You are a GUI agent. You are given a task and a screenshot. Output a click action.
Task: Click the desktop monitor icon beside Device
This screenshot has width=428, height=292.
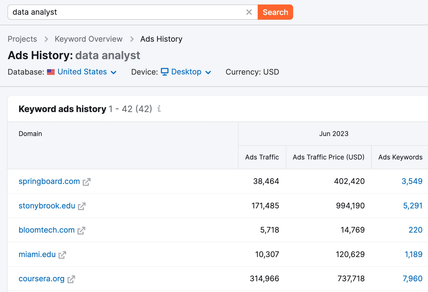pos(165,72)
